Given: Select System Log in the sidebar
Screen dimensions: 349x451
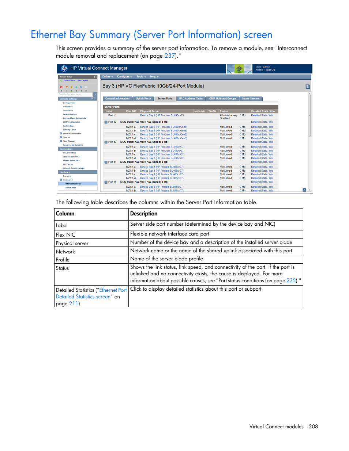Looking at the screenshot, I should (x=68, y=126).
